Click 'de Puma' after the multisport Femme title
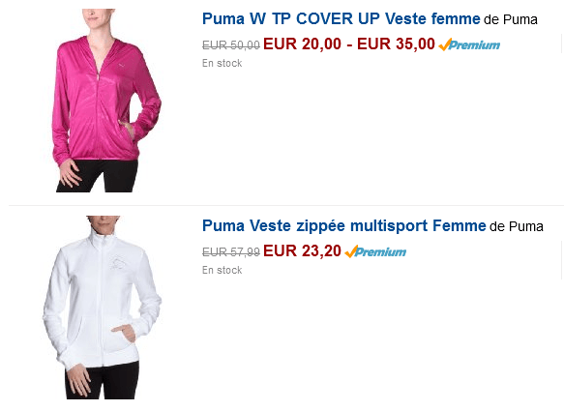 tap(517, 227)
